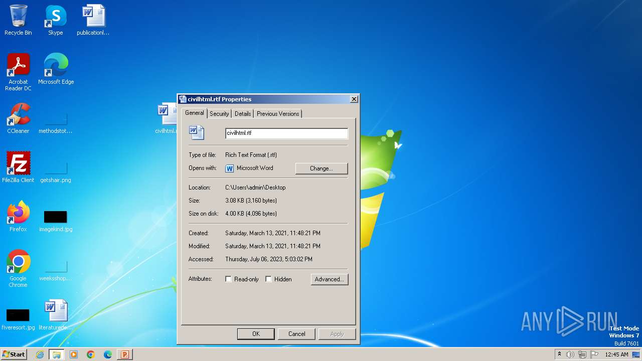Click the filename field civilhtml.rtf
This screenshot has width=642, height=361.
coord(286,133)
